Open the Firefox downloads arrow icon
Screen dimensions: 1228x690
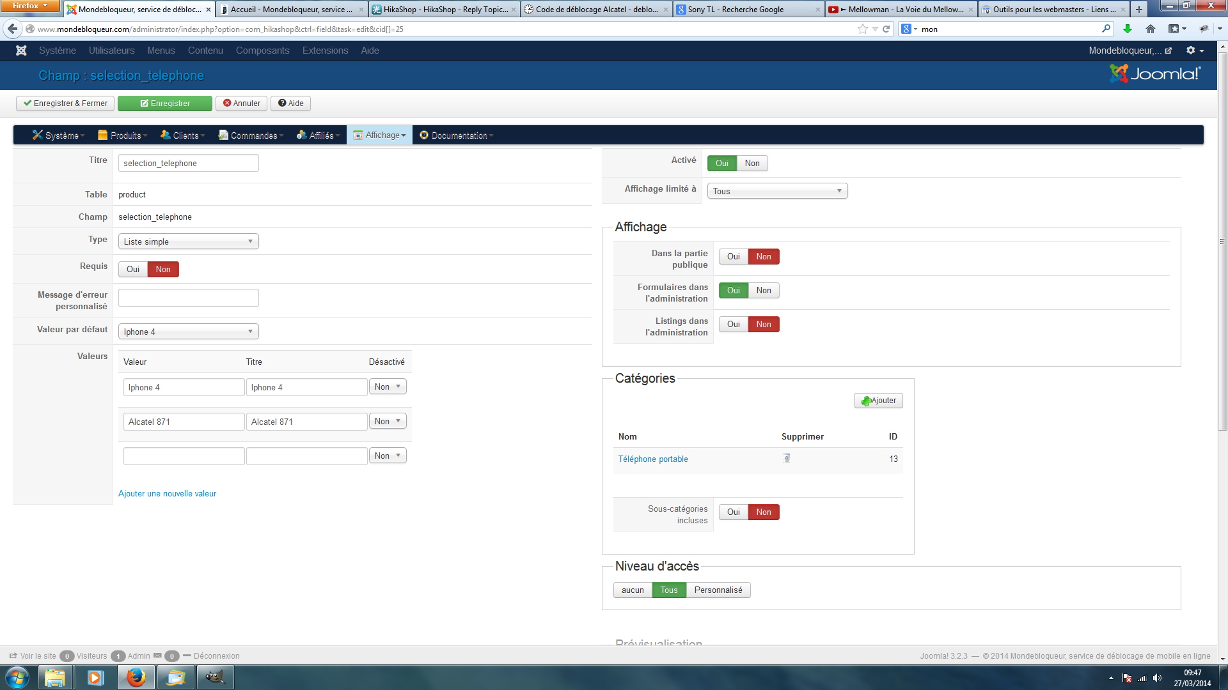coord(1128,29)
